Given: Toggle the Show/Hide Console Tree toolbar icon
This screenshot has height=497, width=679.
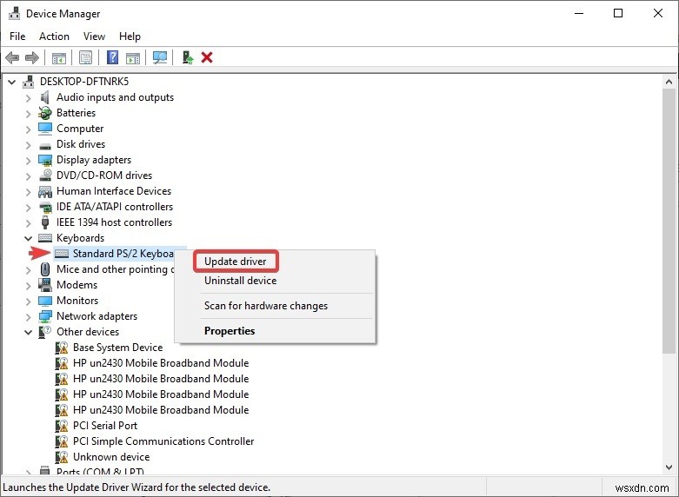Looking at the screenshot, I should tap(59, 57).
